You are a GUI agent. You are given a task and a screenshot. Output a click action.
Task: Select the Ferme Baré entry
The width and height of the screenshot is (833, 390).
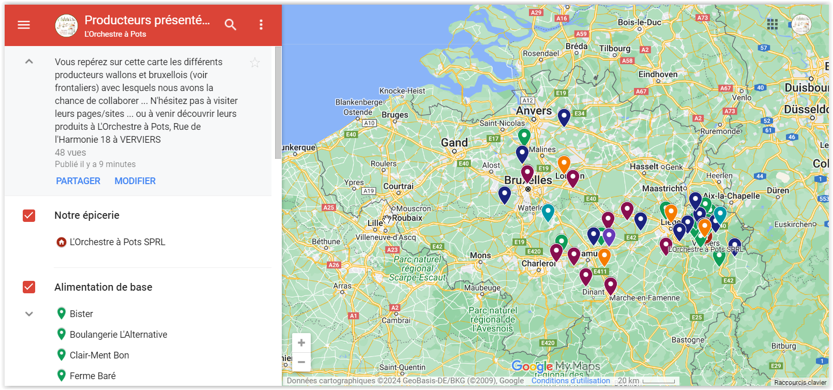click(x=93, y=376)
